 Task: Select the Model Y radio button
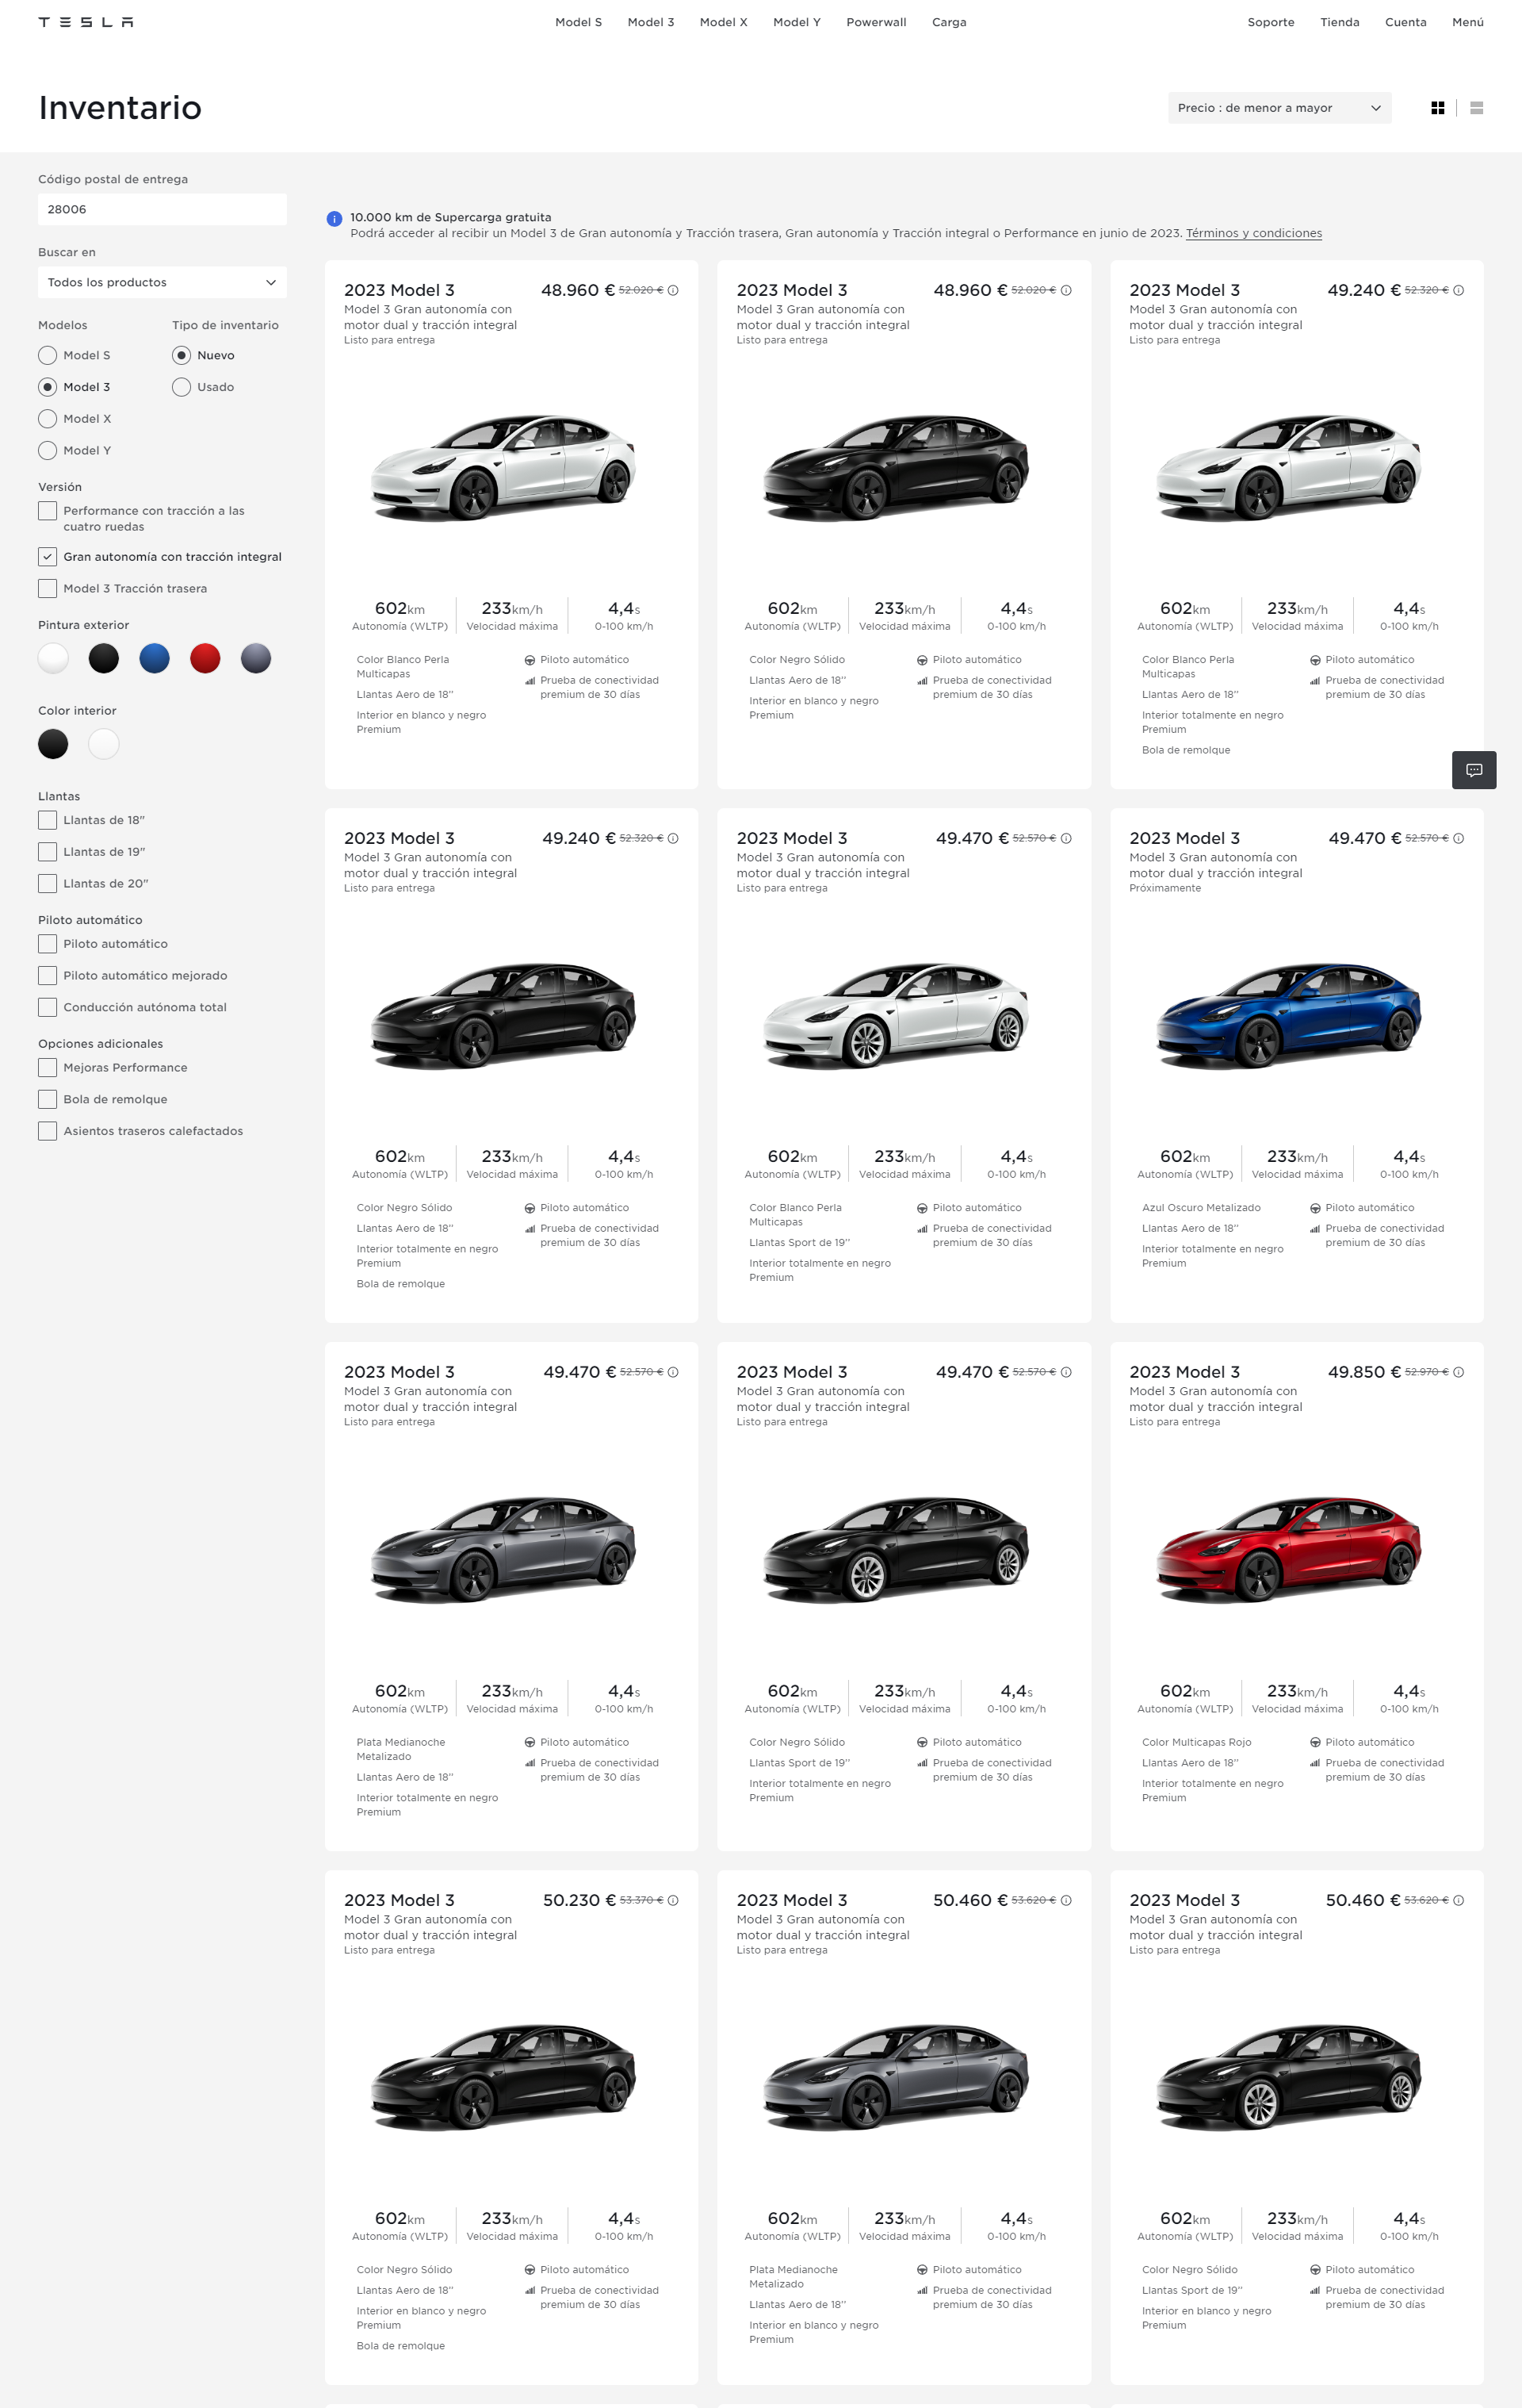47,451
